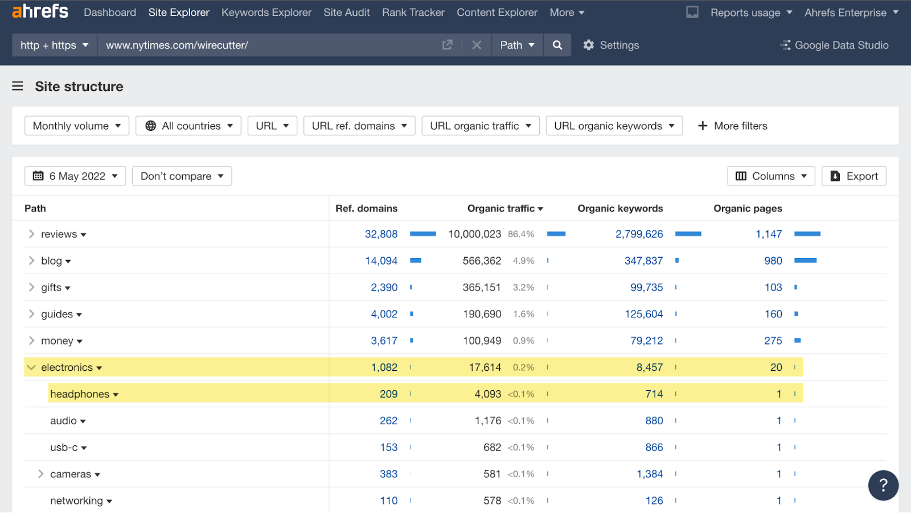The height and width of the screenshot is (513, 911).
Task: Click electronics organic traffic 17,614
Action: pos(485,367)
